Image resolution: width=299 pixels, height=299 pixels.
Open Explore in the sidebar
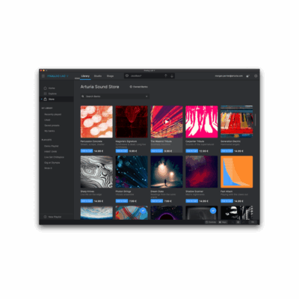52,93
